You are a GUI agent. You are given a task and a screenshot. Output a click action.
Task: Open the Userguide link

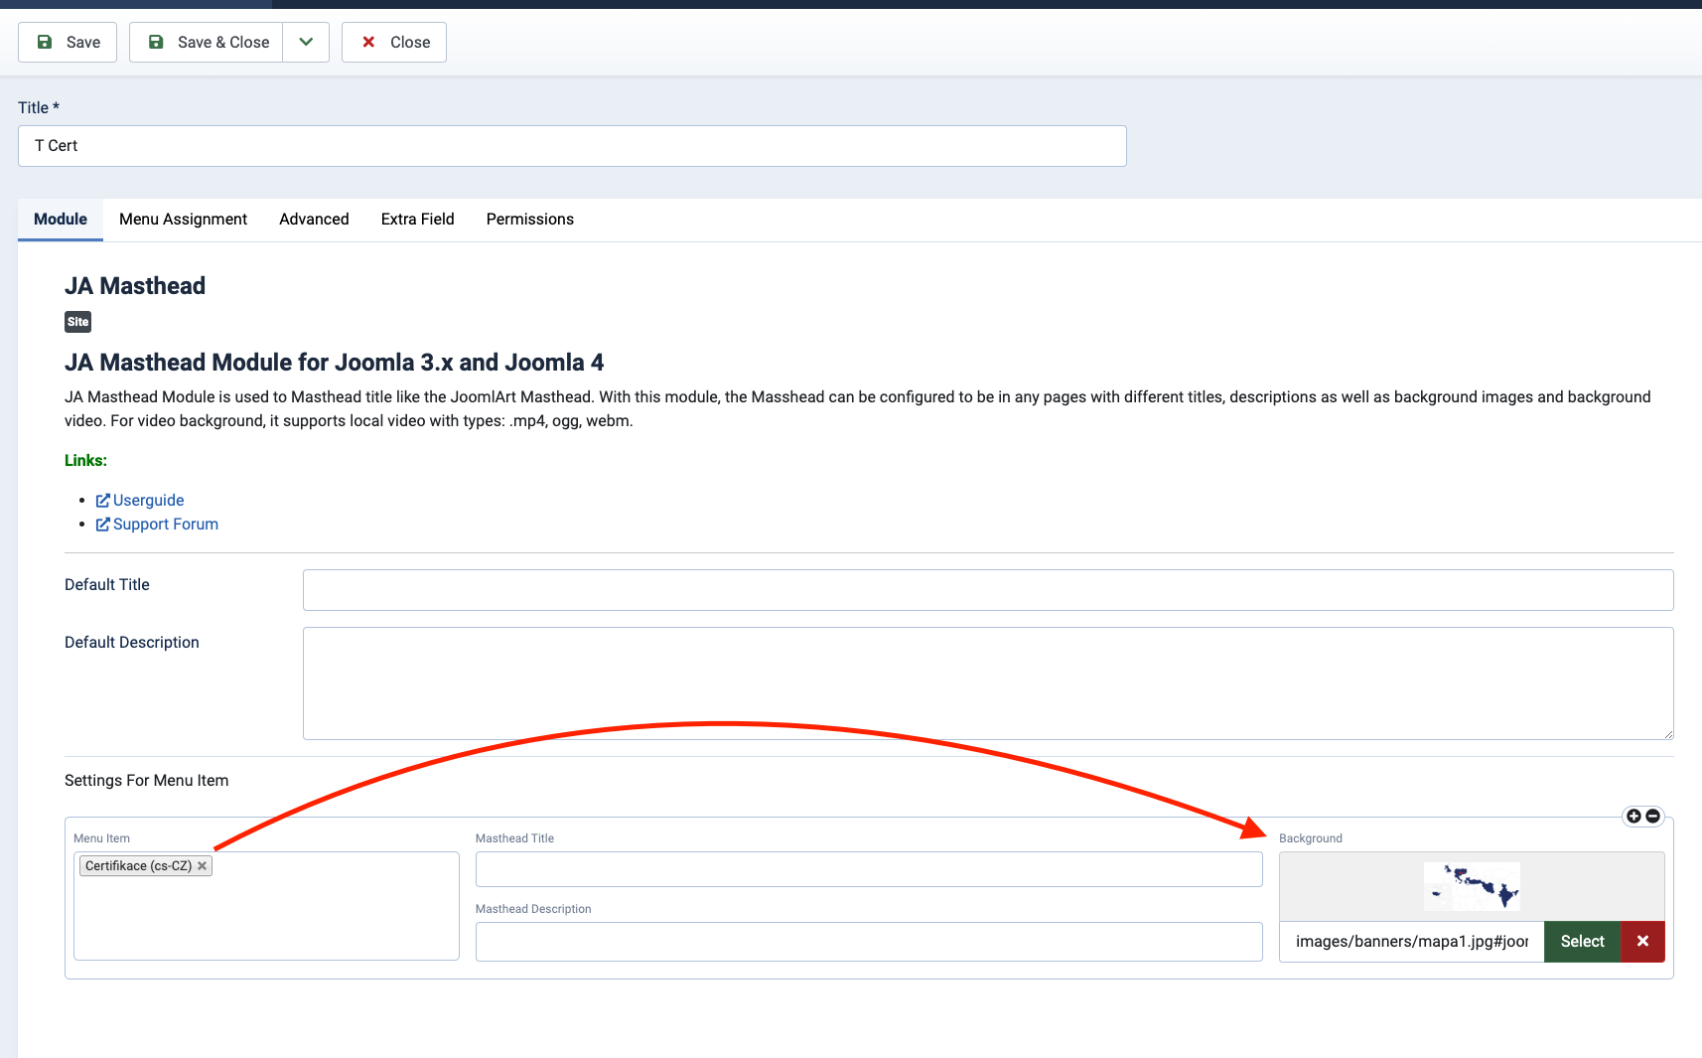(148, 500)
